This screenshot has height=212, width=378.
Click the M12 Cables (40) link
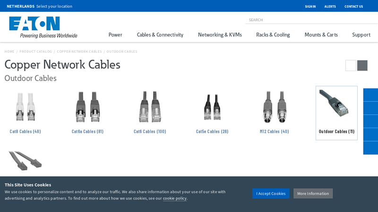tap(275, 131)
